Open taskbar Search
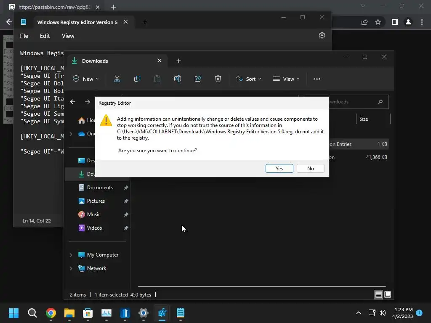Viewport: 431px width, 323px height. tap(32, 313)
